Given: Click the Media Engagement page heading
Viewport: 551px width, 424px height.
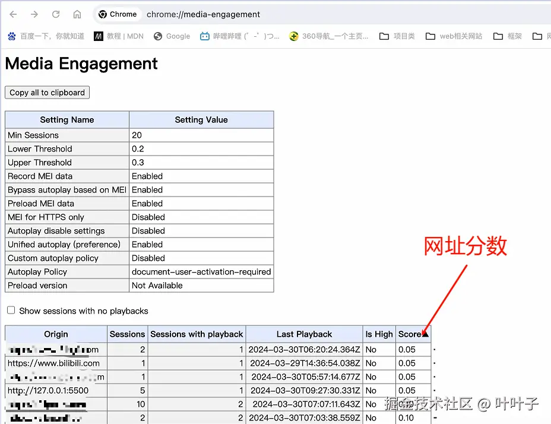Looking at the screenshot, I should 81,64.
